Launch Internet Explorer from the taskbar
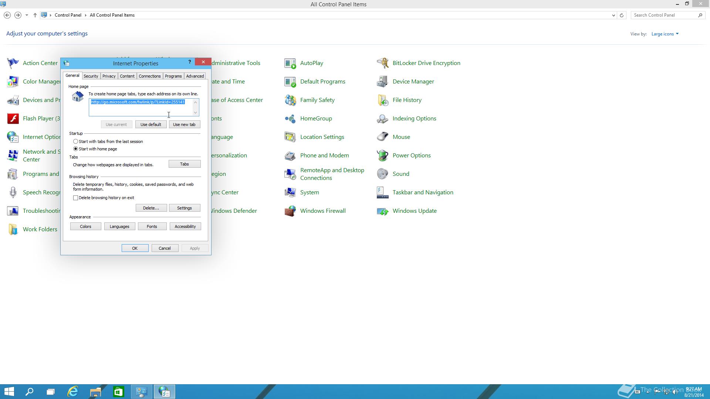 coord(73,392)
